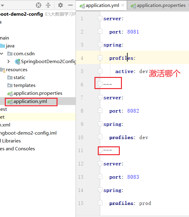Fold the server block on line 1

100,18
